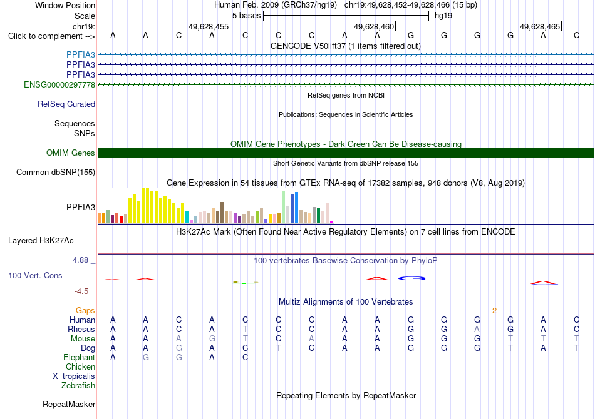The width and height of the screenshot is (595, 419).
Task: Click the "Window Position" track label
Action: pos(65,5)
